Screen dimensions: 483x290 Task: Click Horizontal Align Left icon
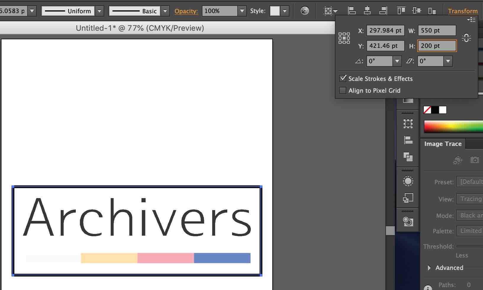(x=352, y=11)
